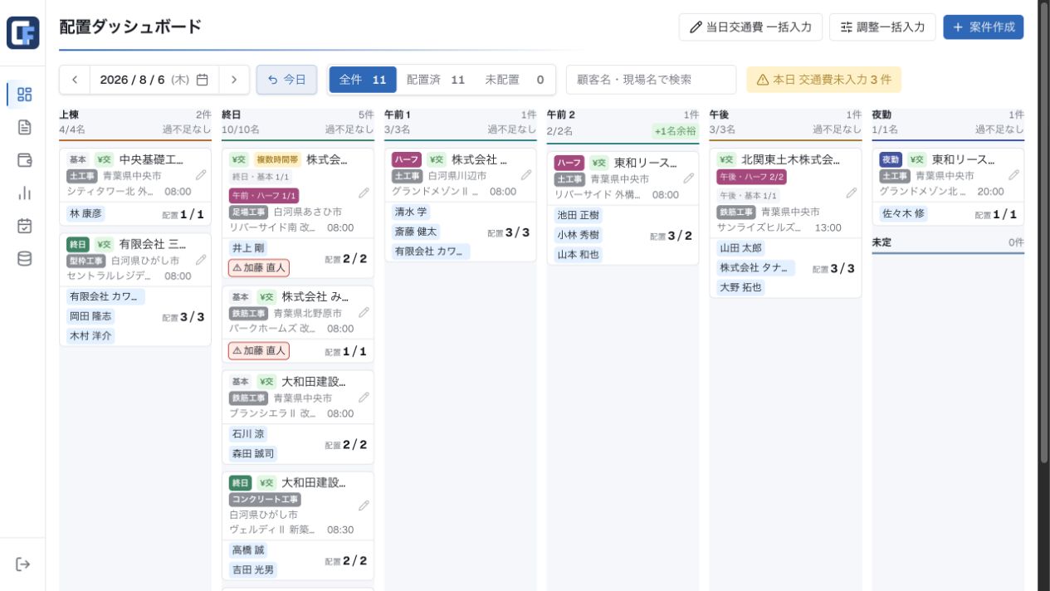Edit the 株式会 multi-slot card pencil icon

pos(364,193)
